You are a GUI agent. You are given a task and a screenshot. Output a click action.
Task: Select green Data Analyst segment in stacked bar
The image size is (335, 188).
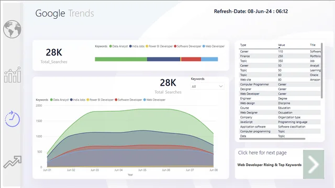[121, 59]
